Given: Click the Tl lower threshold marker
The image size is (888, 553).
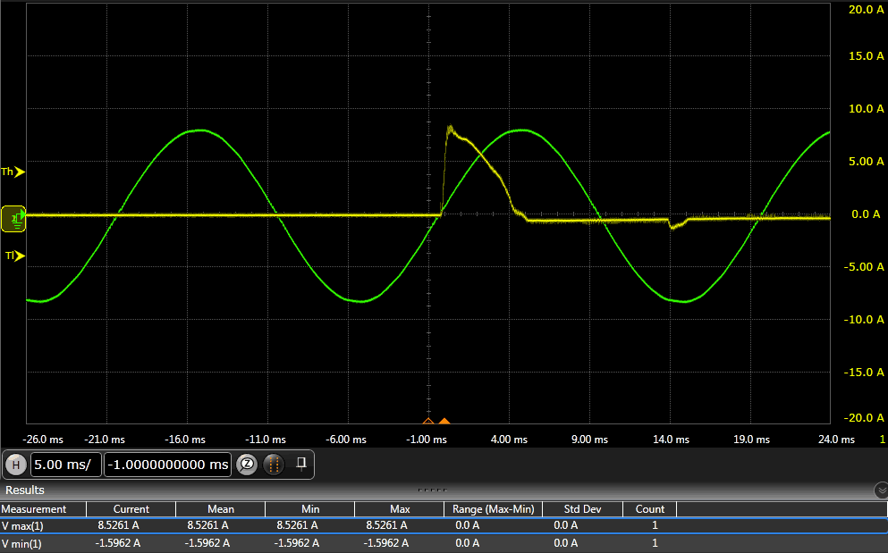Looking at the screenshot, I should pos(14,256).
